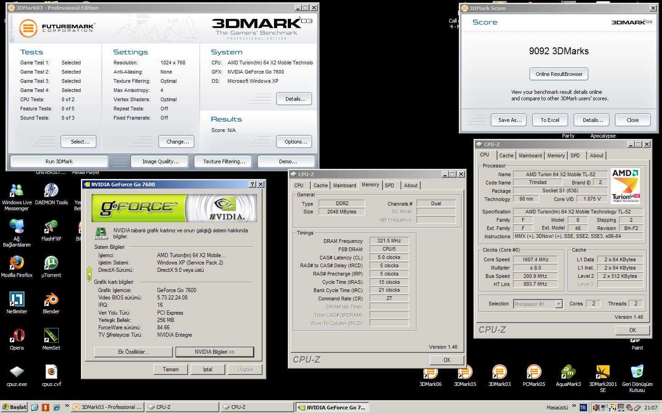Click the volume speaker tray icon
Image resolution: width=662 pixels, height=414 pixels.
pyautogui.click(x=596, y=408)
